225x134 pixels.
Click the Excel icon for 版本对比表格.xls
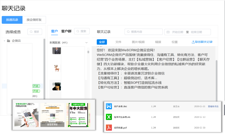coord(109,117)
